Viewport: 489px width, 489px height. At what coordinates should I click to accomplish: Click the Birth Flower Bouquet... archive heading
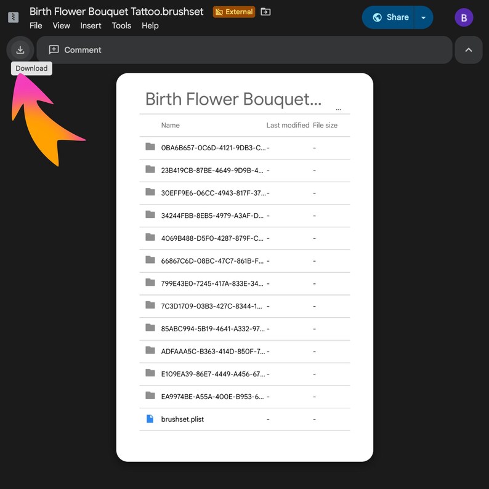(233, 99)
